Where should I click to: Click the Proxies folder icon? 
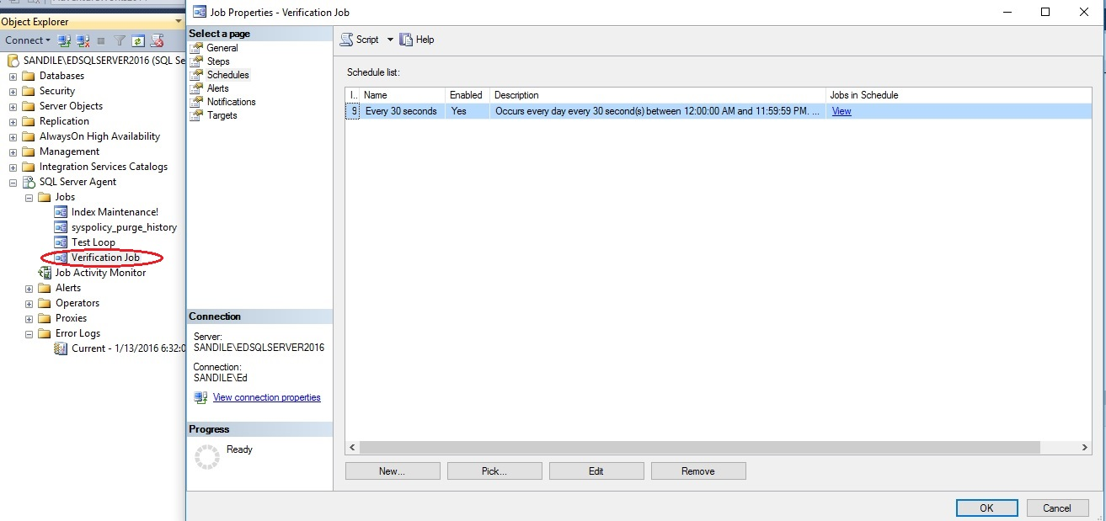tap(45, 318)
